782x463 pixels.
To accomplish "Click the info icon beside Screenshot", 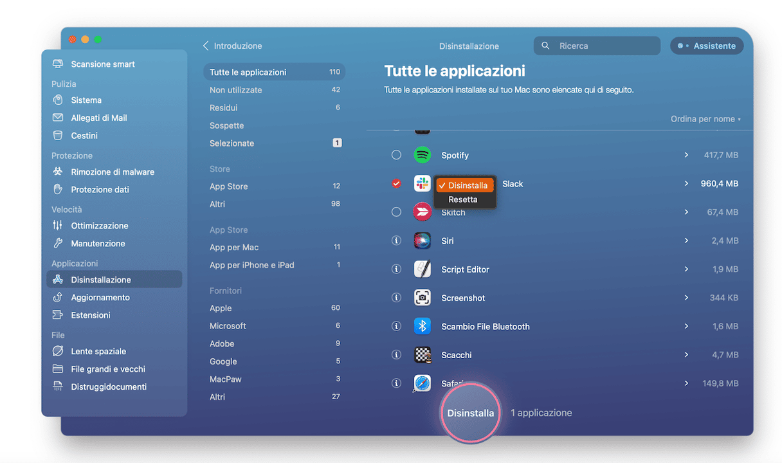I will 396,298.
